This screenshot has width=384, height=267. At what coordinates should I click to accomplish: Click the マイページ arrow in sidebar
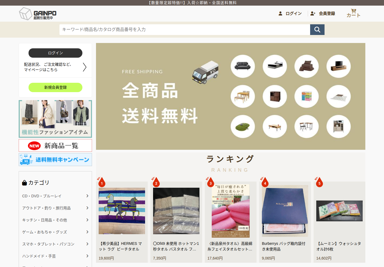click(x=85, y=67)
